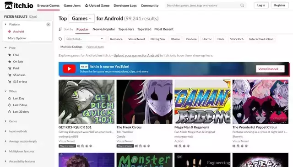Expand the Input methods filter section
The width and height of the screenshot is (293, 167).
pyautogui.click(x=5, y=131)
